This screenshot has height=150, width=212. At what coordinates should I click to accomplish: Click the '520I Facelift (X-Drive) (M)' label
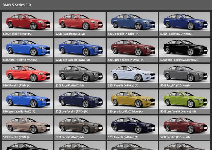(176, 85)
